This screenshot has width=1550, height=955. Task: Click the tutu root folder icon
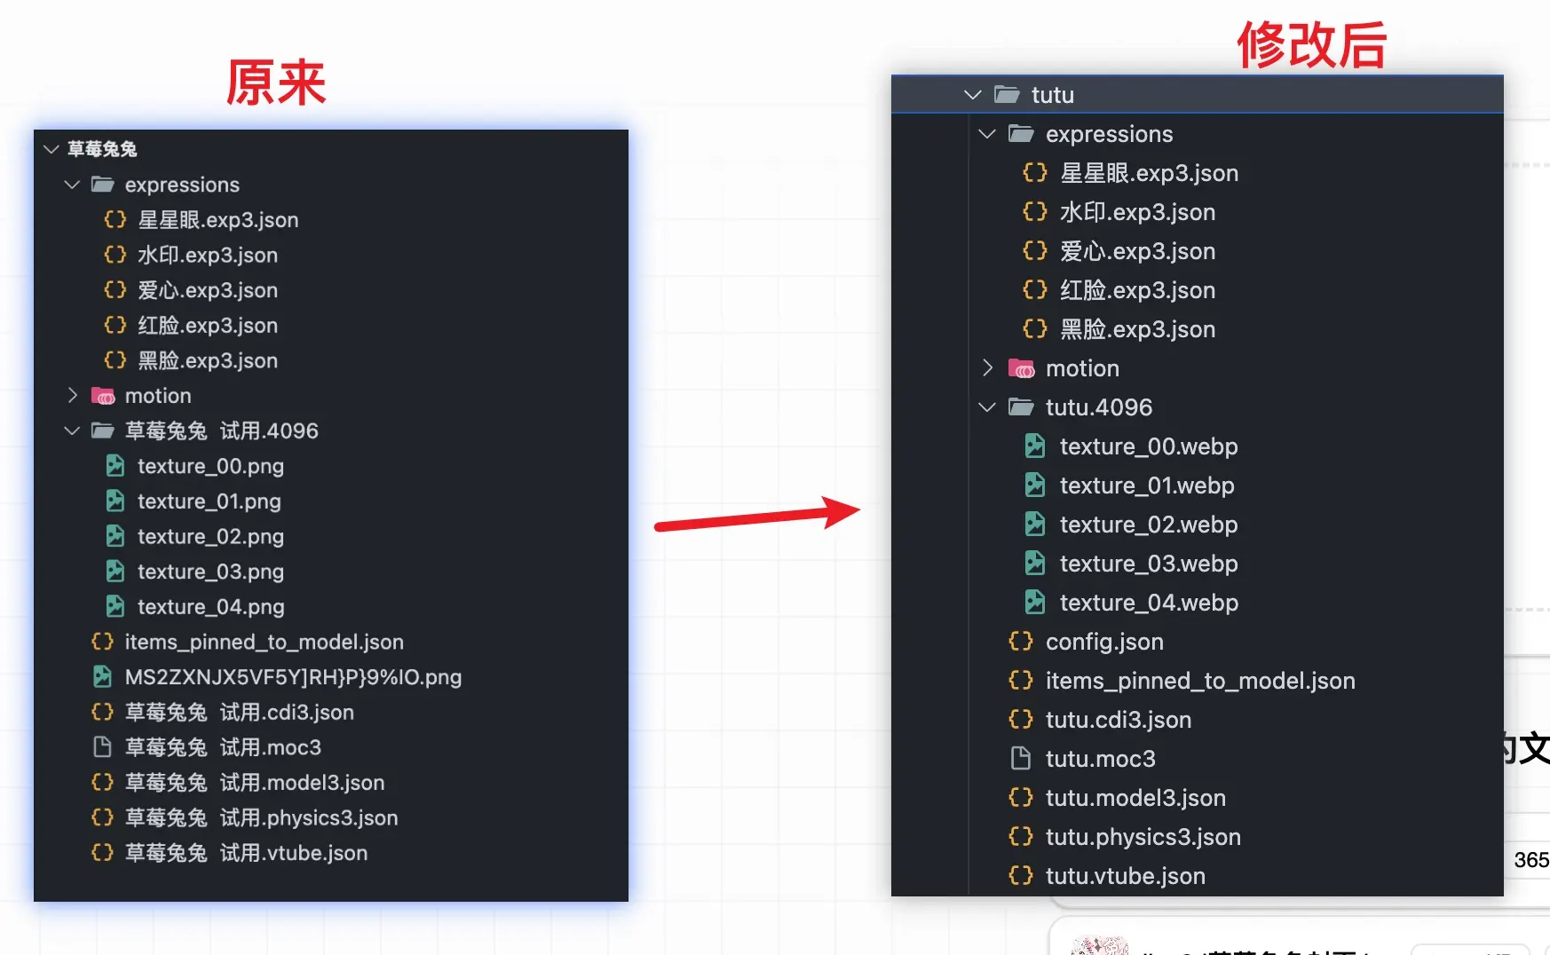(x=1007, y=95)
